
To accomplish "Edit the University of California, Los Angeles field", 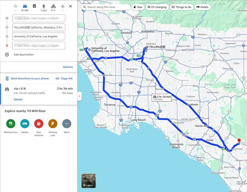I will (38, 36).
